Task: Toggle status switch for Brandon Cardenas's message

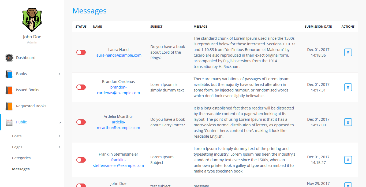Action: 81,87
